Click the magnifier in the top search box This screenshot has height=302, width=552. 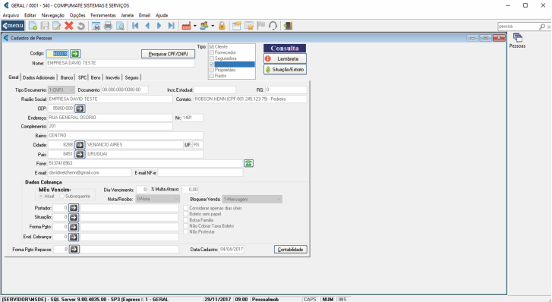click(x=542, y=27)
